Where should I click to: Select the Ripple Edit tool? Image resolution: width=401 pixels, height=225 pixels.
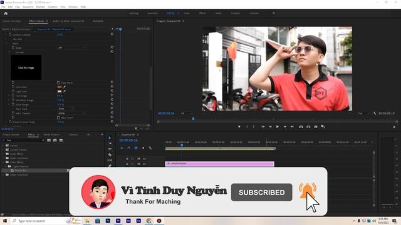(110, 149)
